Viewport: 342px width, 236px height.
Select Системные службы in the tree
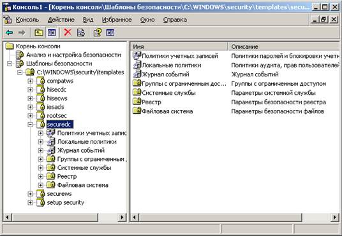point(84,168)
